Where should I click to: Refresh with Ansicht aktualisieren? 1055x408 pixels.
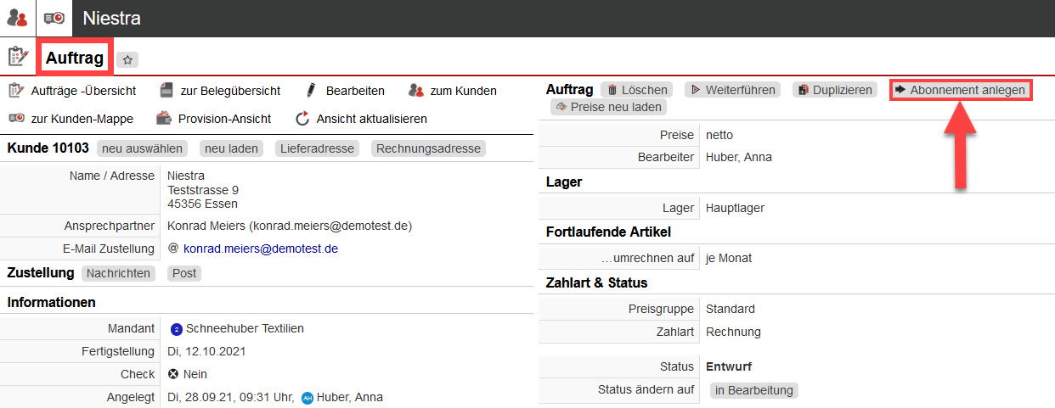point(361,119)
